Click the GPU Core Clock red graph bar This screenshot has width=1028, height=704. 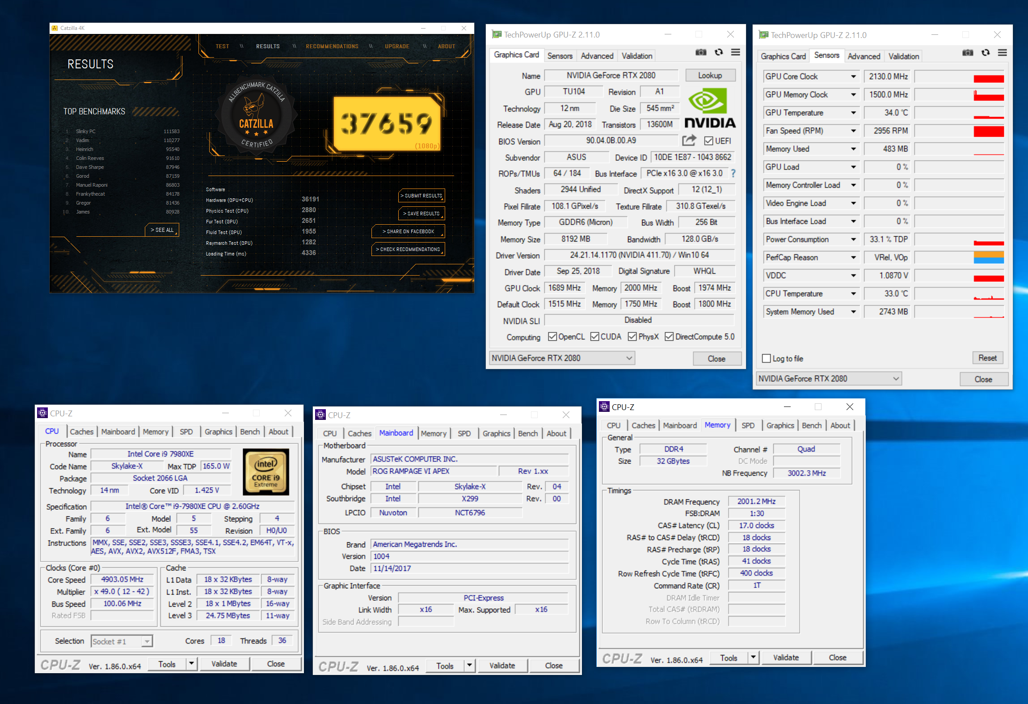[989, 79]
